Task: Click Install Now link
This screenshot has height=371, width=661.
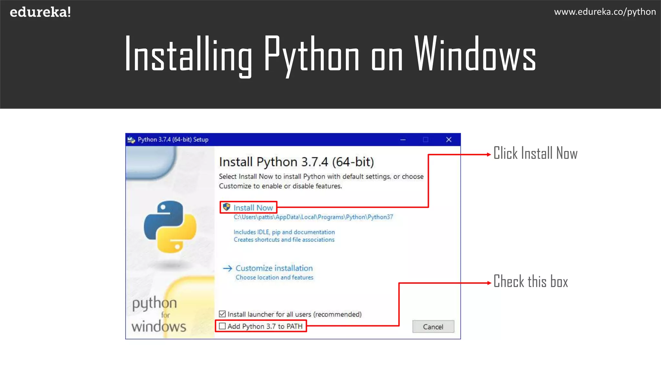Action: [x=253, y=208]
